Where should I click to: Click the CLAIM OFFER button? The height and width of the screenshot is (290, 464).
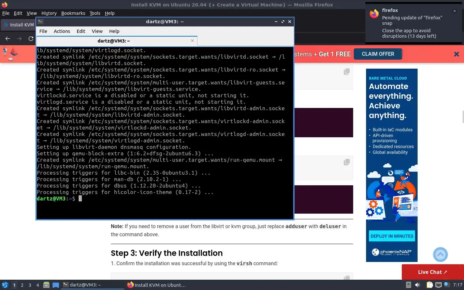pos(378,54)
